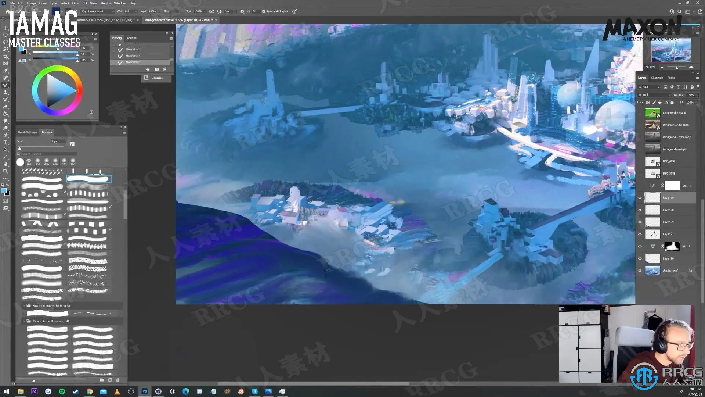Image resolution: width=705 pixels, height=397 pixels.
Task: Select the Eyedropper tool
Action: (x=6, y=71)
